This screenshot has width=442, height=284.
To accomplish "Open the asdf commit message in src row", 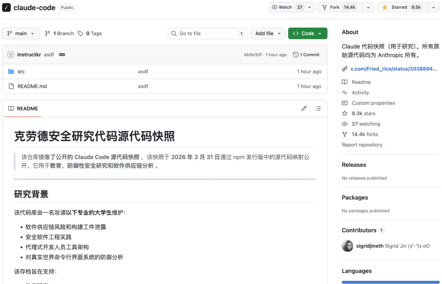I will point(143,72).
